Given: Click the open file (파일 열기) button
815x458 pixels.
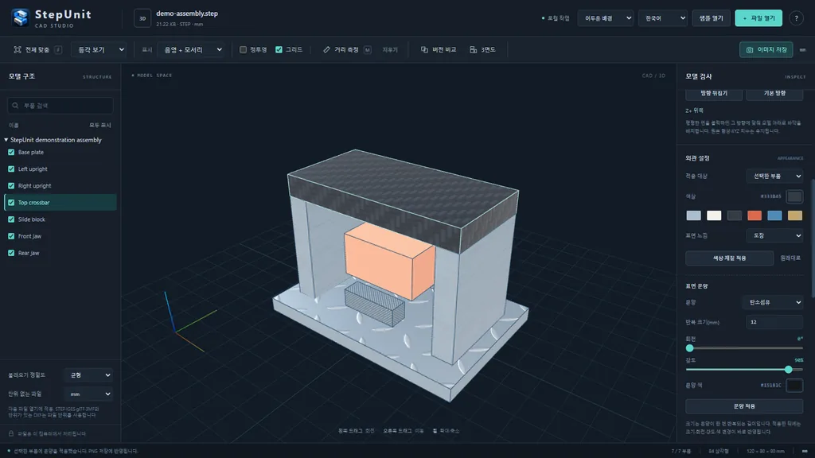Looking at the screenshot, I should click(758, 18).
